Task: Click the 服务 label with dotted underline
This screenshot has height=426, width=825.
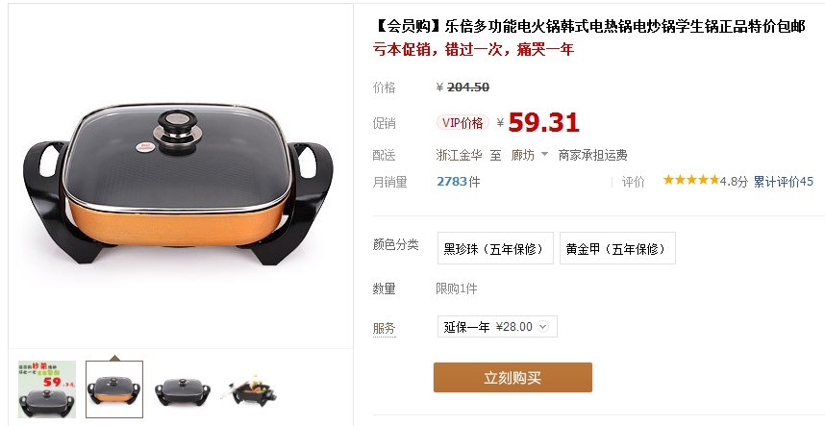Action: tap(384, 328)
